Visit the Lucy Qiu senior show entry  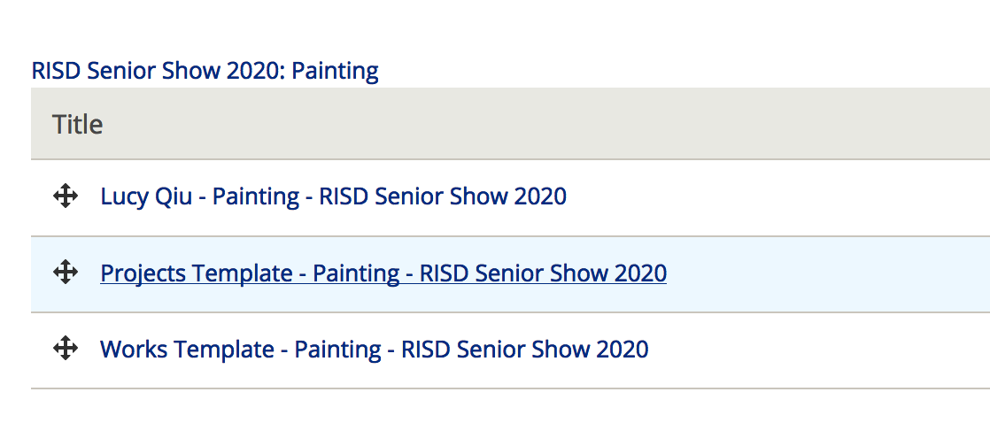point(333,196)
